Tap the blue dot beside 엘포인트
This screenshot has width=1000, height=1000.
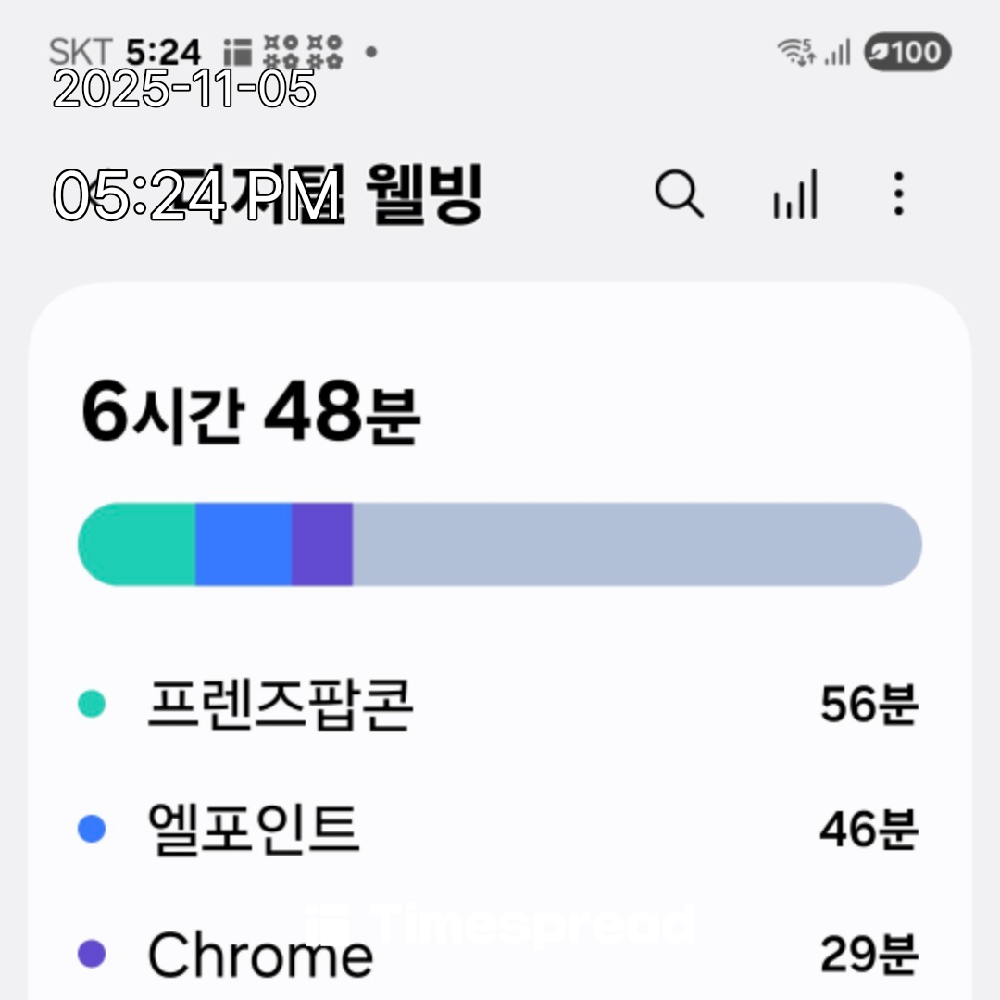pos(91,829)
